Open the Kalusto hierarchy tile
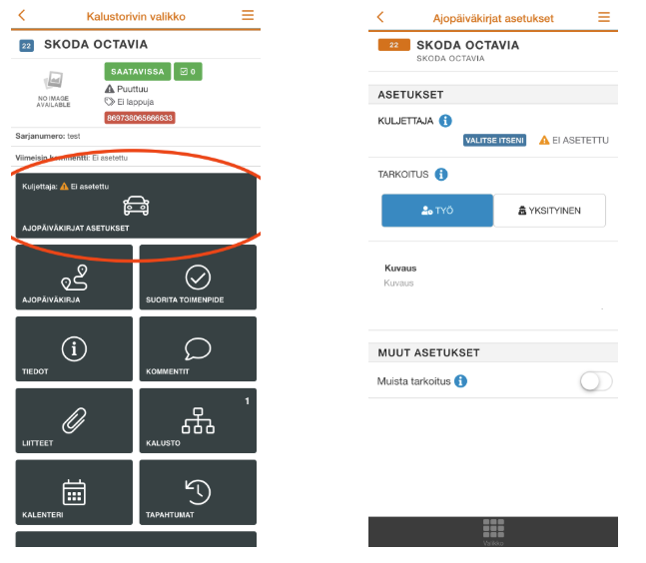Screen dimensions: 646x563 tap(198, 420)
